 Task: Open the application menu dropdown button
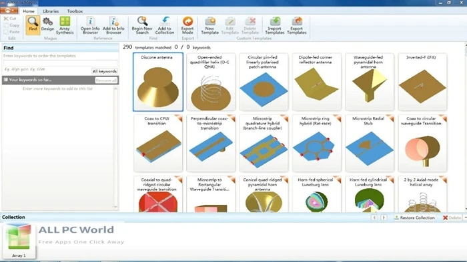tap(9, 11)
